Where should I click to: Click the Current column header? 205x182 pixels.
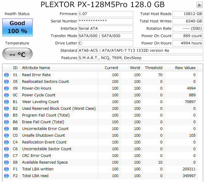(109, 68)
